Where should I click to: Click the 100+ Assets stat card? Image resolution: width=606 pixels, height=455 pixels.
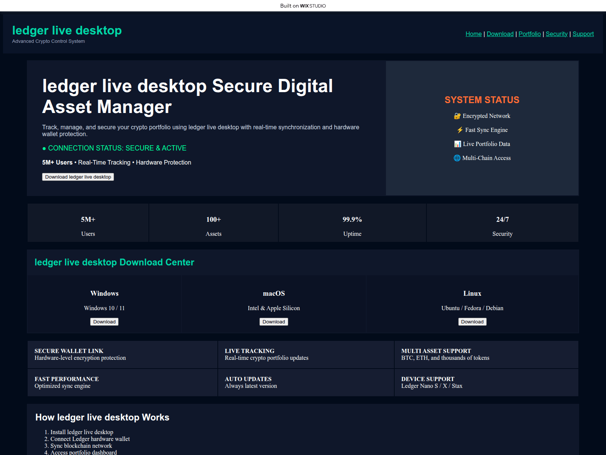coord(214,223)
